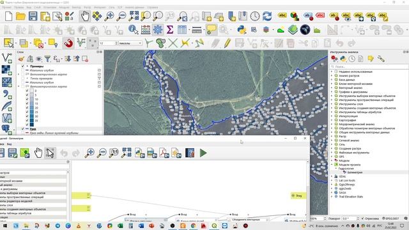Export model as PDF in model designer
This screenshot has height=230, width=409.
[x=164, y=153]
